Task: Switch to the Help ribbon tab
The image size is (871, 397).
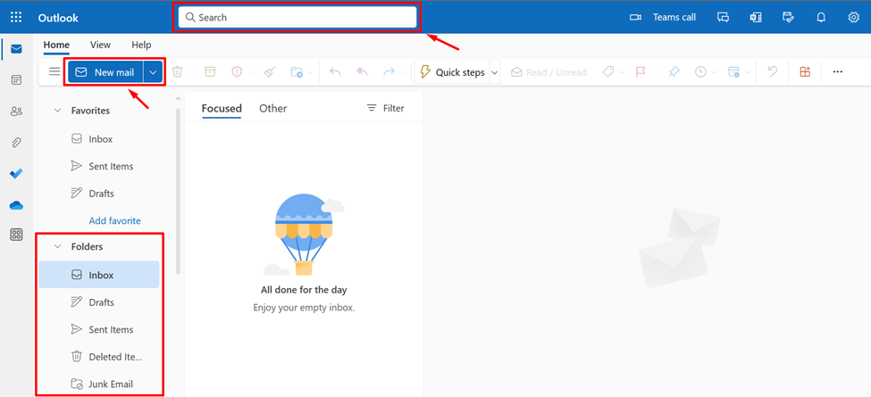Action: (x=141, y=45)
